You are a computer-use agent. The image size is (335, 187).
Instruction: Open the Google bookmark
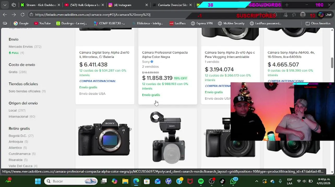point(21,23)
